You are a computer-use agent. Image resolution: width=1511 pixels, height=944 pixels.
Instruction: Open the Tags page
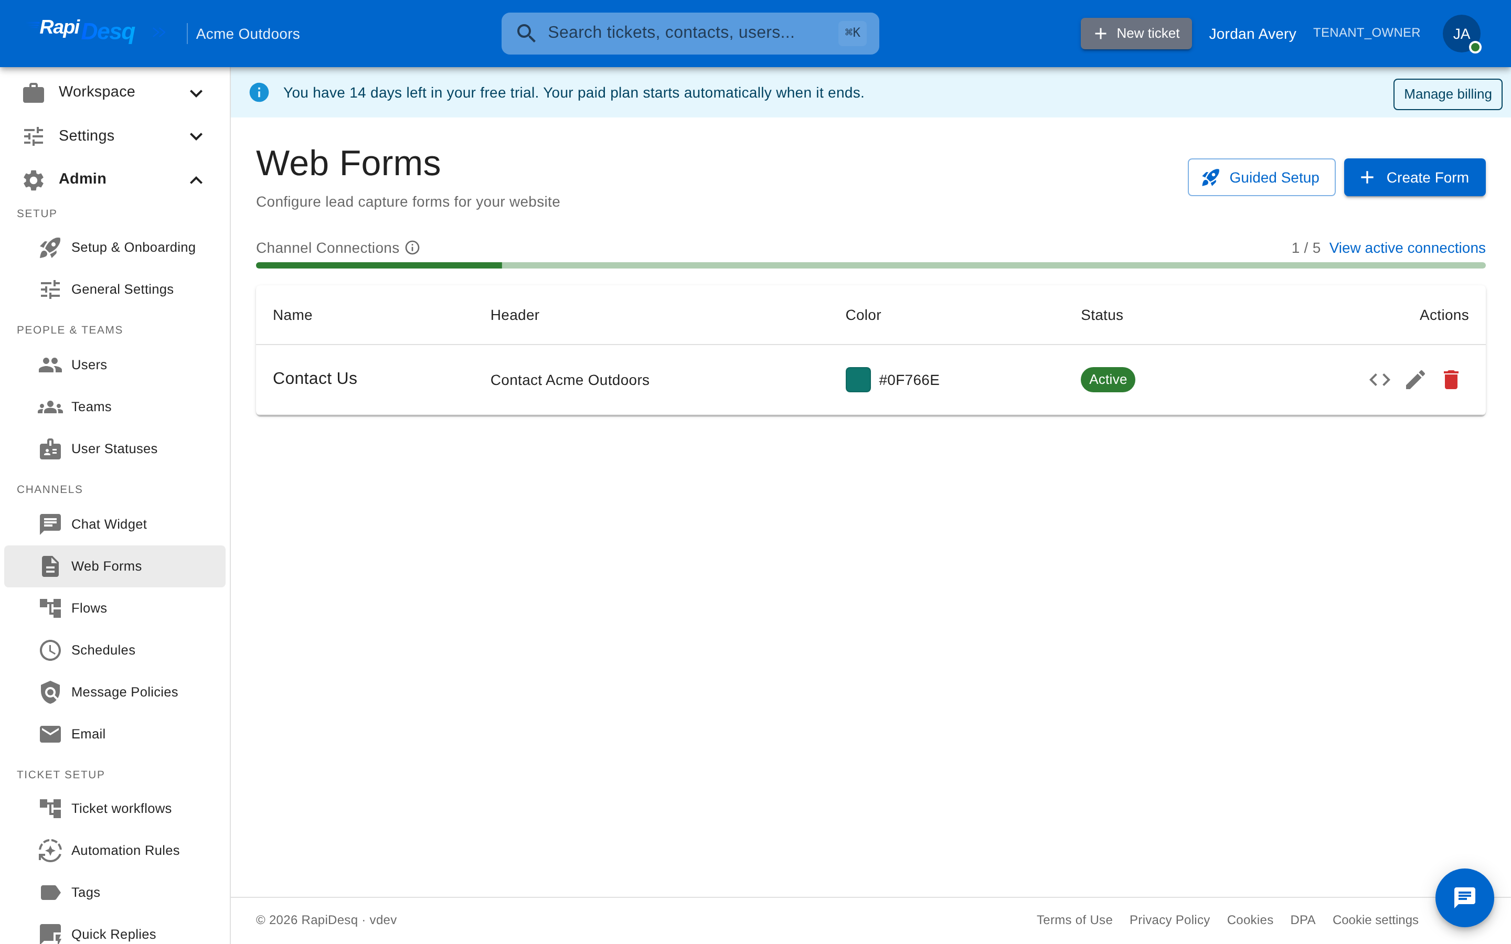[115, 892]
